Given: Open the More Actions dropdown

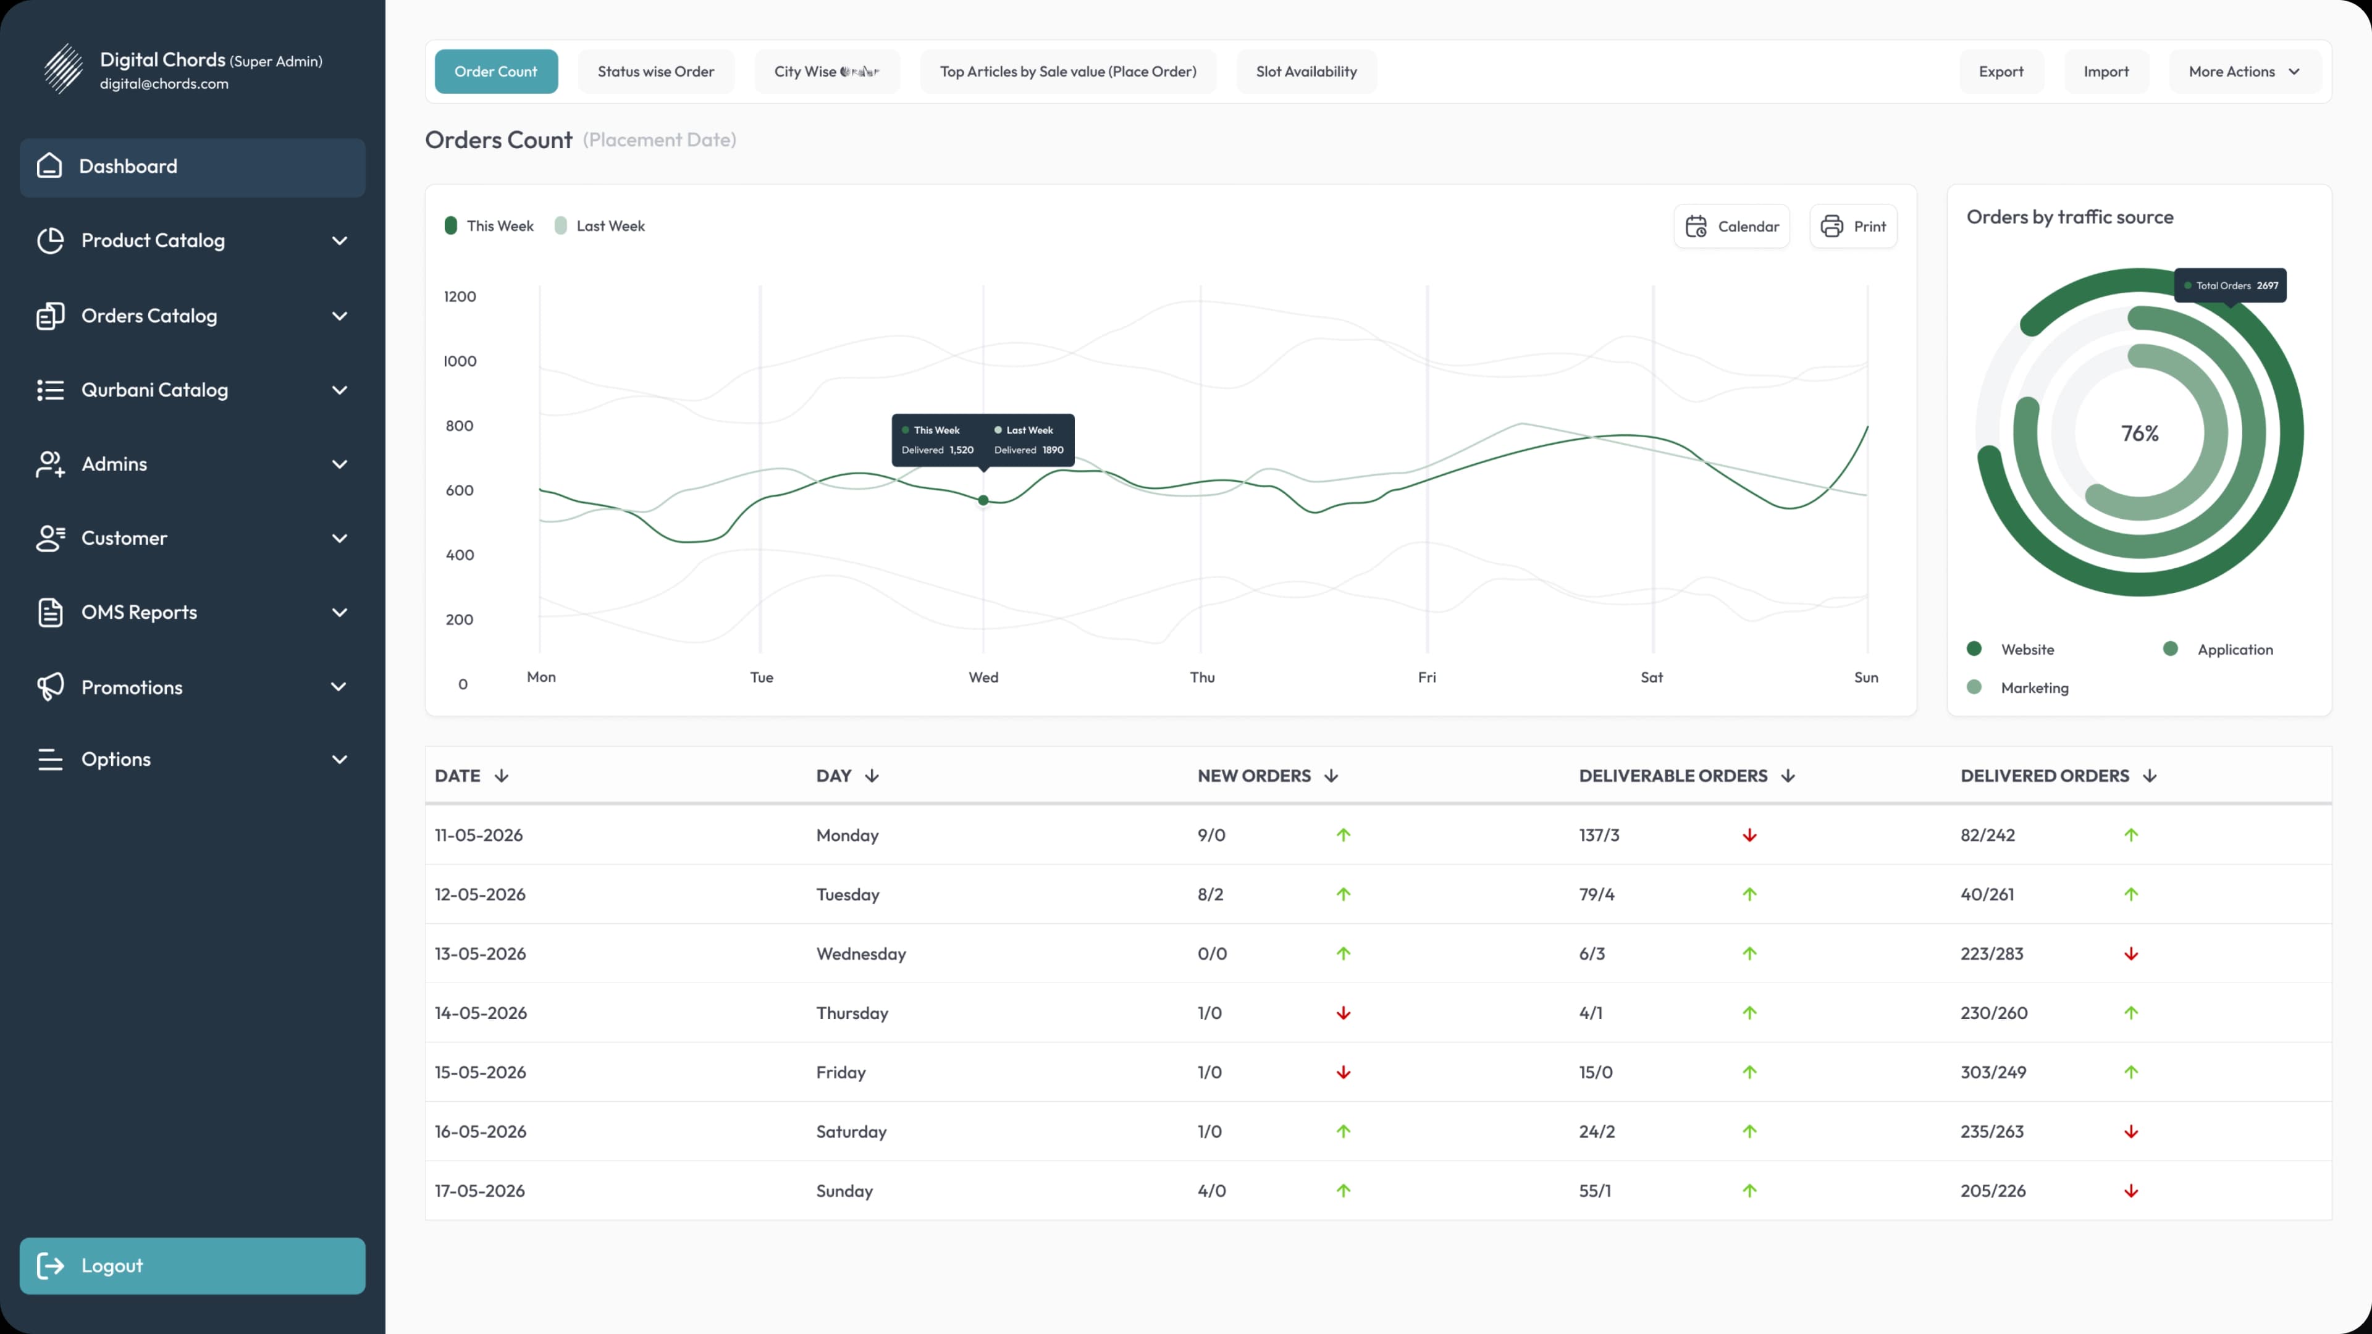Looking at the screenshot, I should tap(2244, 72).
